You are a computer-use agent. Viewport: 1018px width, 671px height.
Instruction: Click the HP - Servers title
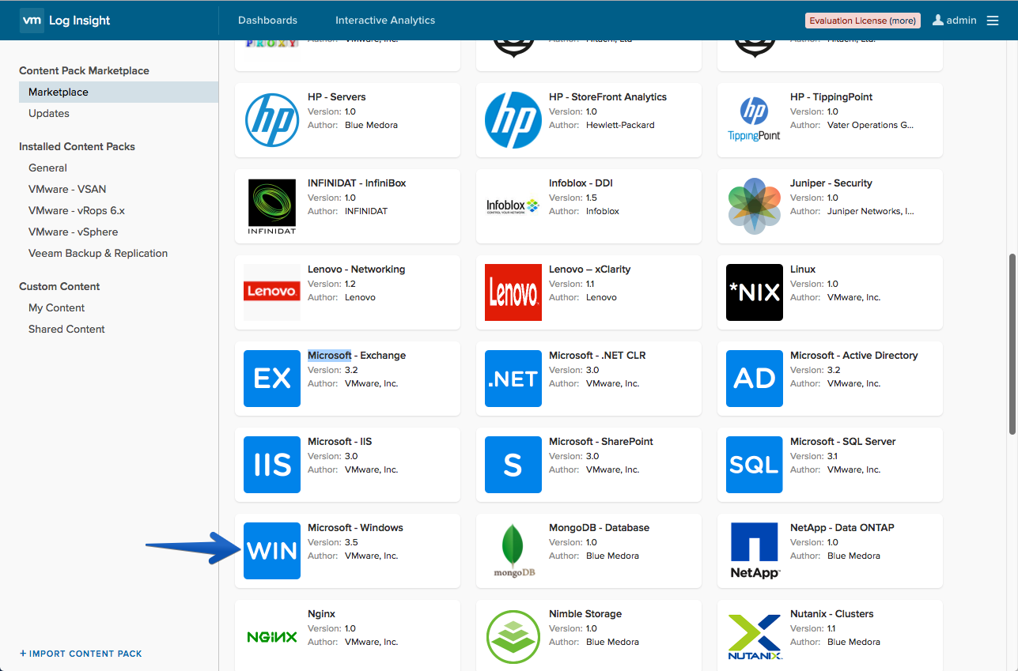pos(337,97)
